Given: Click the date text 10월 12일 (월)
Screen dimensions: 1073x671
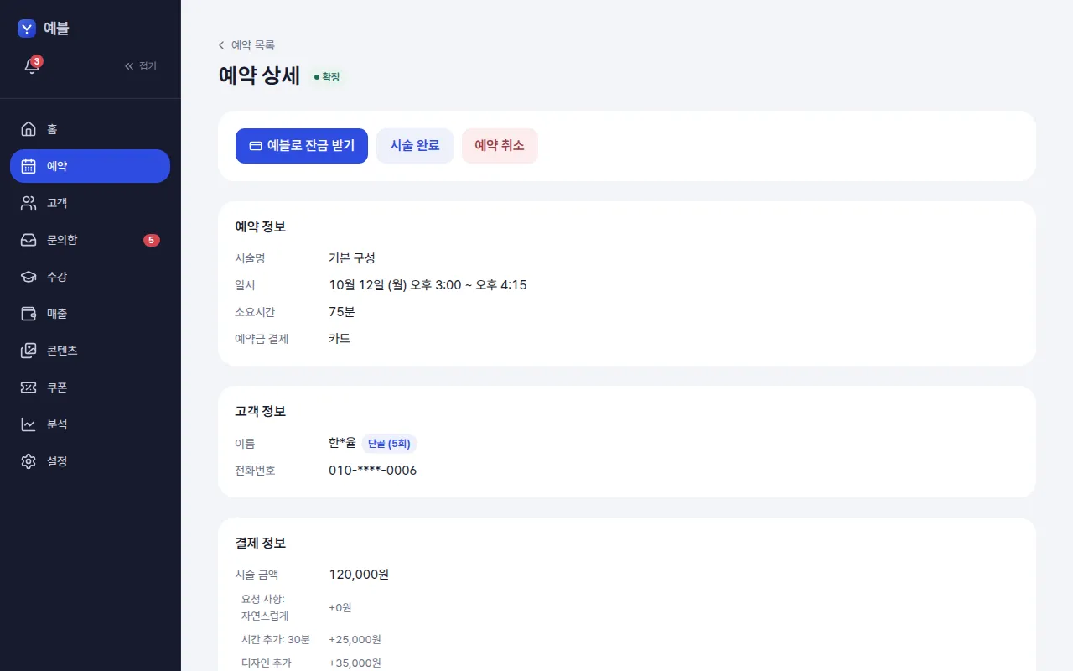Looking at the screenshot, I should click(x=368, y=285).
